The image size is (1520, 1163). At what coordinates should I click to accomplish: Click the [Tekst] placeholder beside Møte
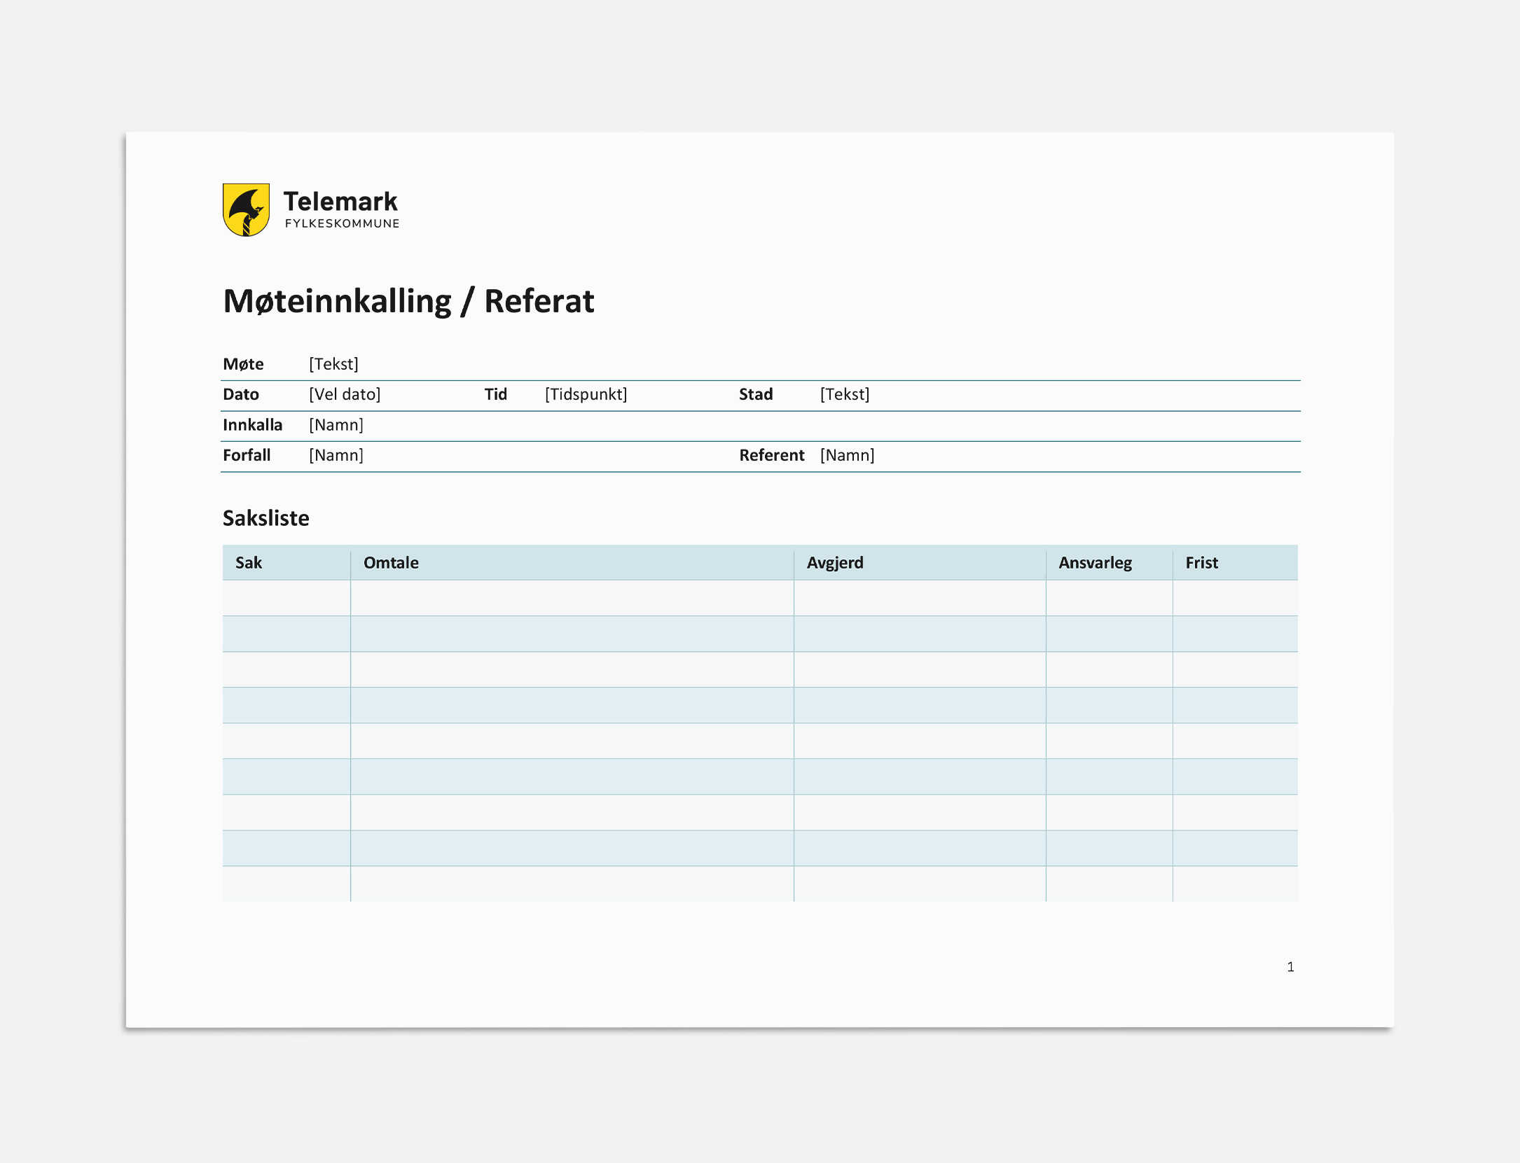tap(333, 364)
